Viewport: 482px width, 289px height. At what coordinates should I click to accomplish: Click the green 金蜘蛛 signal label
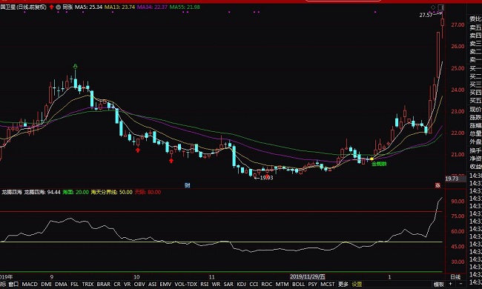point(379,164)
